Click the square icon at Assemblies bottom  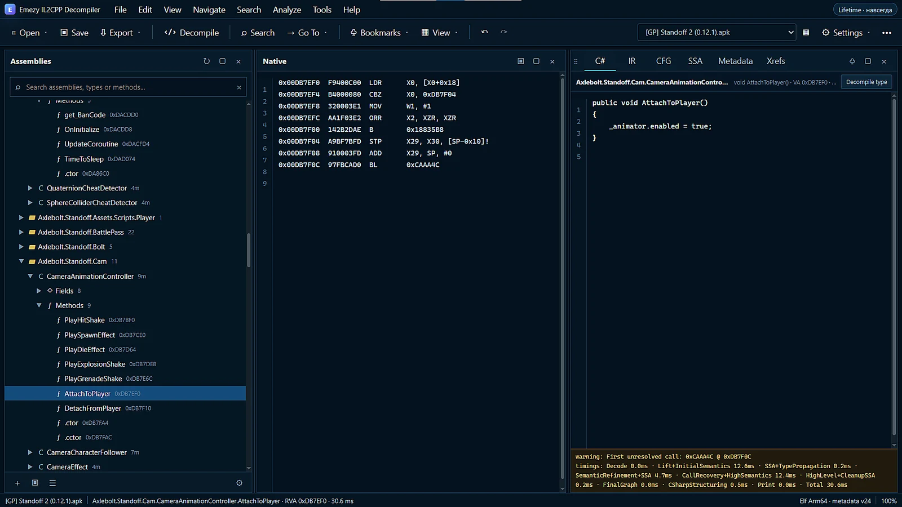point(35,483)
